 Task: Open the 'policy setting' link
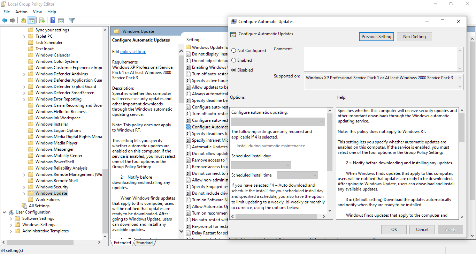click(132, 52)
